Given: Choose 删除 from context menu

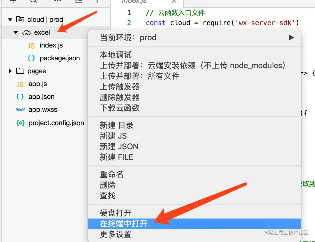Looking at the screenshot, I should [194, 185].
